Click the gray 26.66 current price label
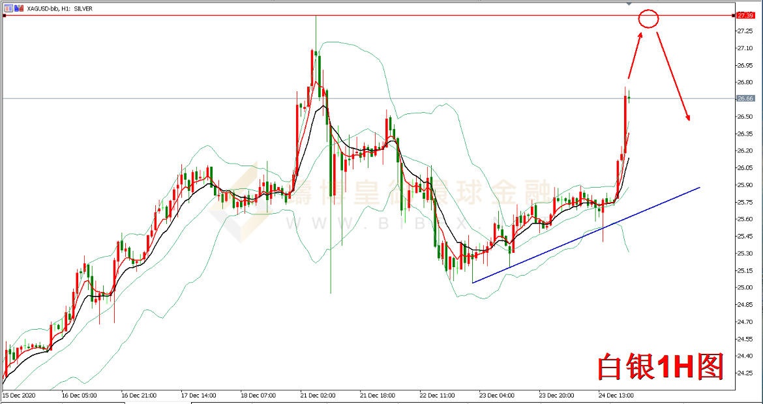763x404 pixels. click(x=745, y=98)
